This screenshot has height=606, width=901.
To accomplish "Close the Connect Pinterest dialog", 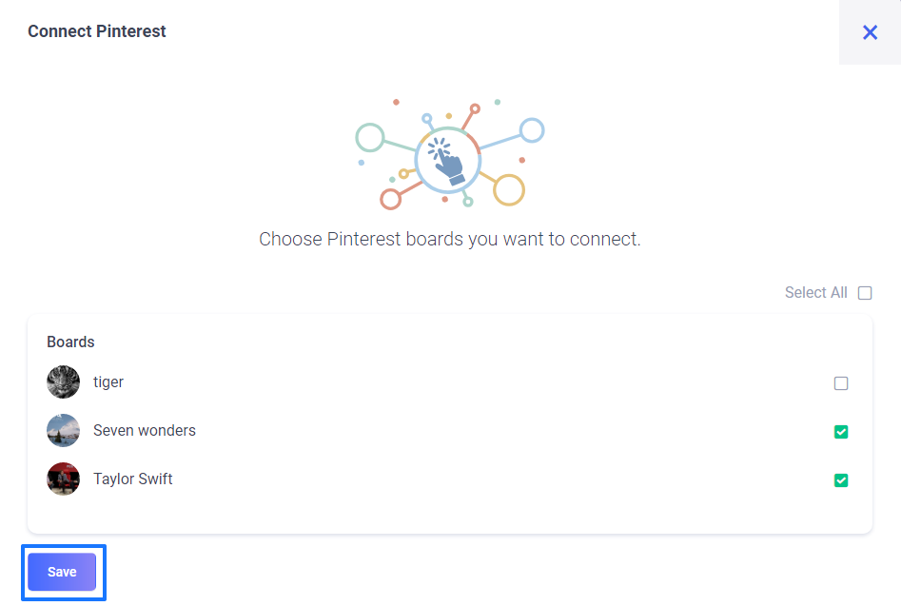I will click(x=870, y=32).
